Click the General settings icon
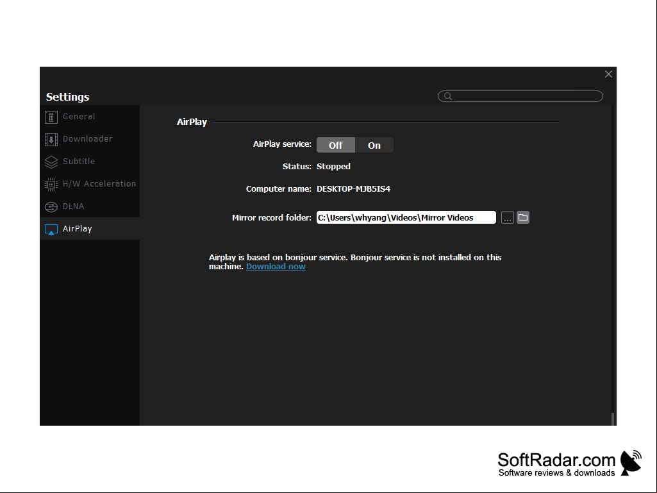The image size is (657, 493). 51,117
